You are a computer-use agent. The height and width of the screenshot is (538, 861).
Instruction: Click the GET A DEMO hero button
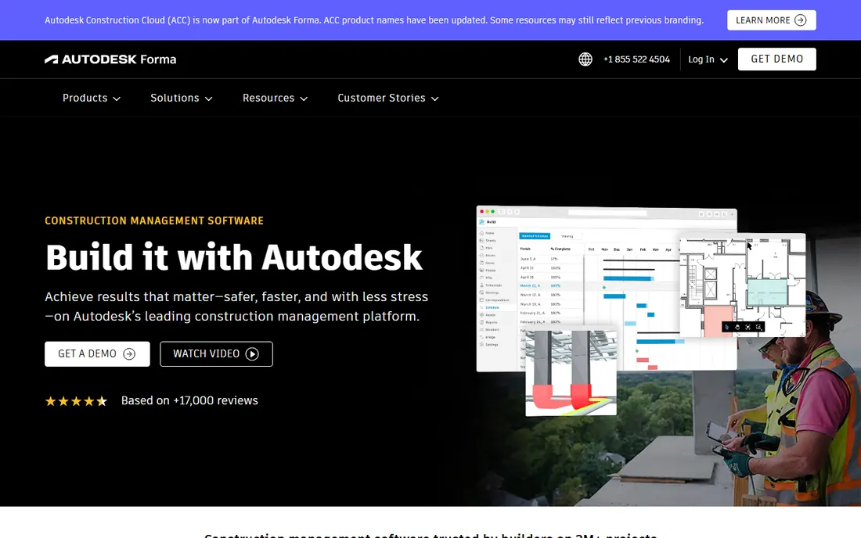click(x=97, y=354)
